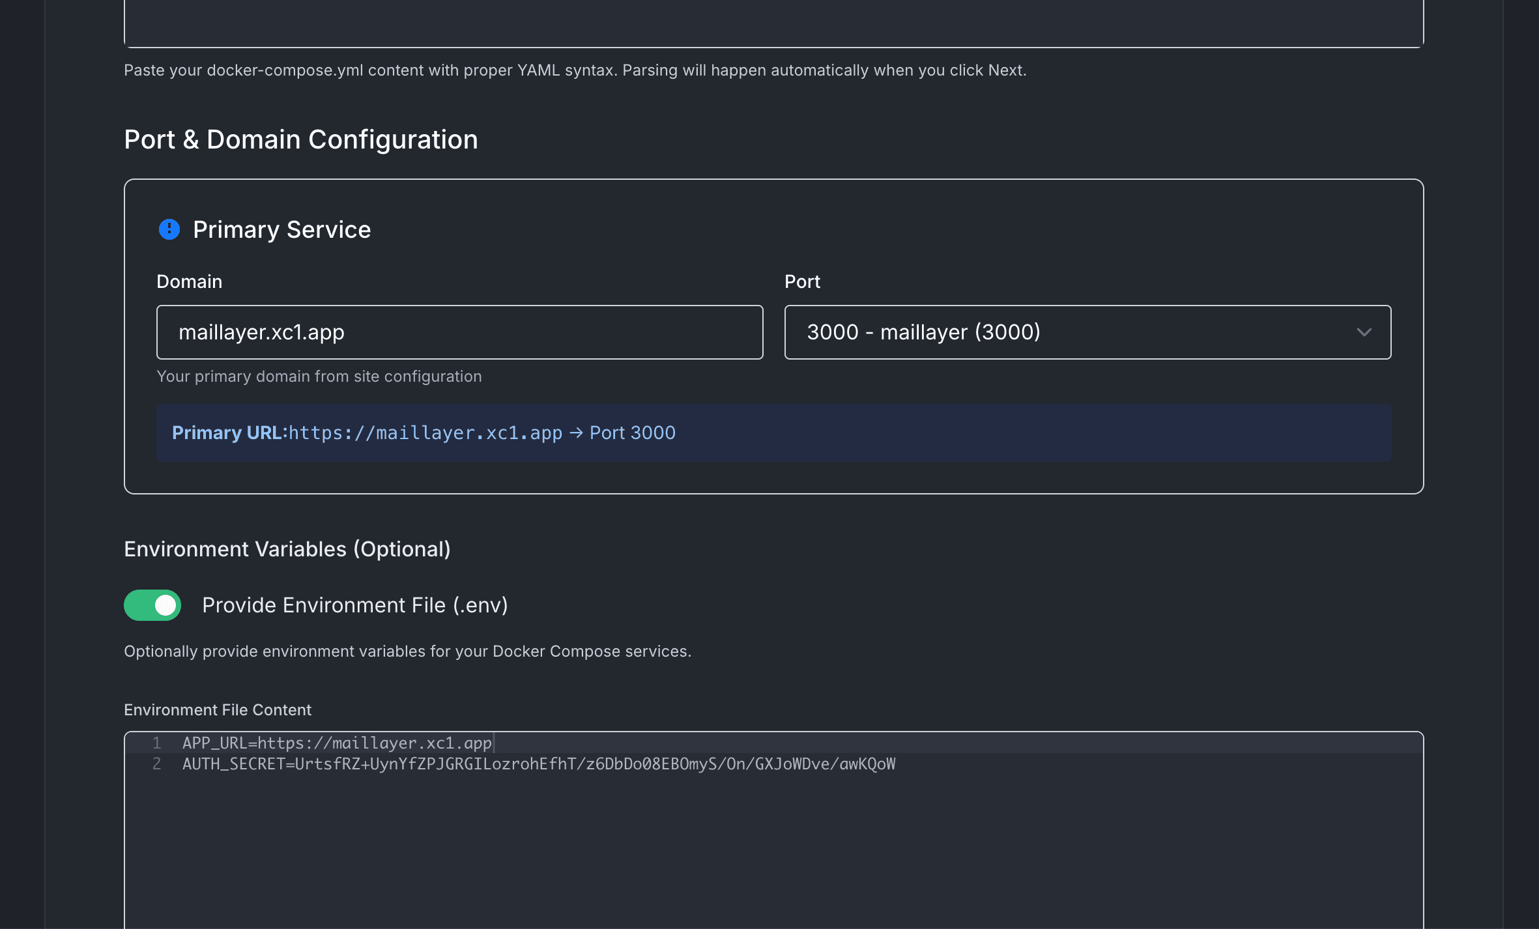Screen dimensions: 1539x929
Task: Click line number 1 in environment editor
Action: (x=156, y=743)
